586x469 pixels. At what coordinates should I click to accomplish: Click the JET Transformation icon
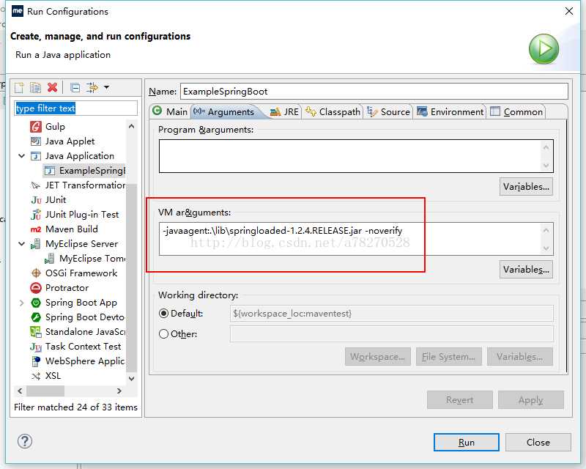pyautogui.click(x=36, y=185)
